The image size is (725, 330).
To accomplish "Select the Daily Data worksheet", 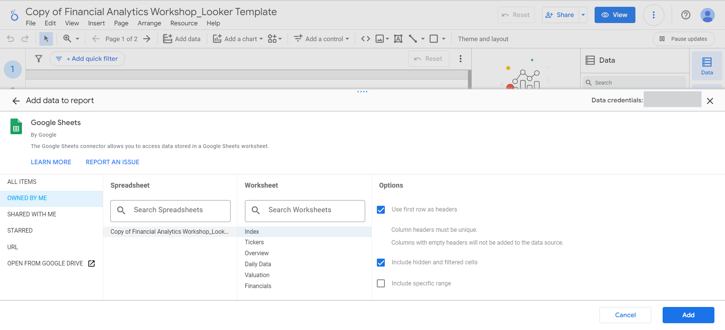I will [304, 264].
